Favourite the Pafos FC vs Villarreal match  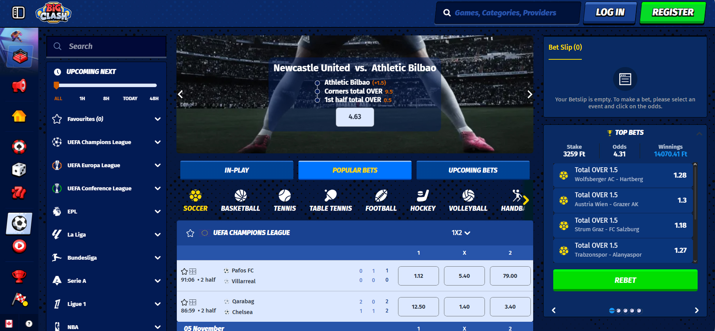[184, 271]
